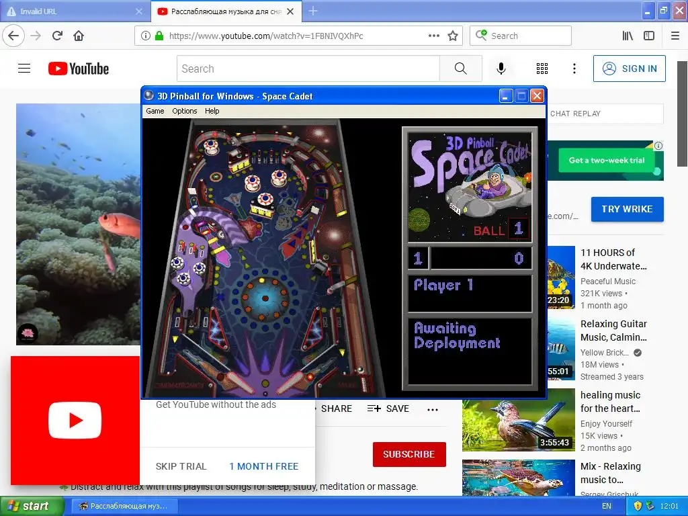The image size is (688, 516).
Task: Click the large red YouTube play logo
Action: click(x=75, y=421)
